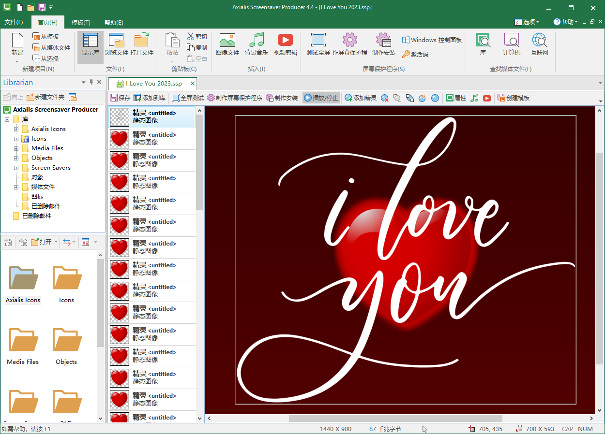The image size is (605, 434).
Task: Close the I Love You 2023.ssp tab
Action: click(x=193, y=83)
